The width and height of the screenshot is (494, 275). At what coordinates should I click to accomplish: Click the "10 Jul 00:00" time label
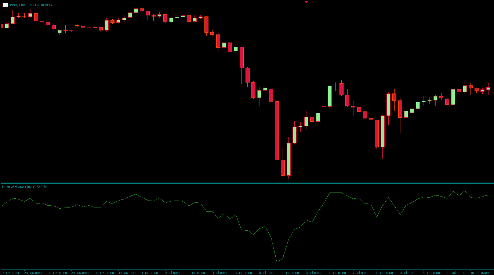coord(456,273)
